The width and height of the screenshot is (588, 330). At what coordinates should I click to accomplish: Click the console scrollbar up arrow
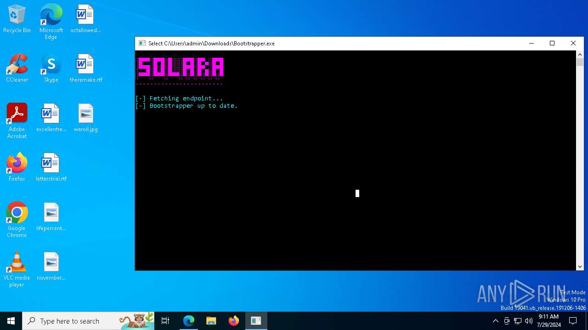pyautogui.click(x=580, y=55)
